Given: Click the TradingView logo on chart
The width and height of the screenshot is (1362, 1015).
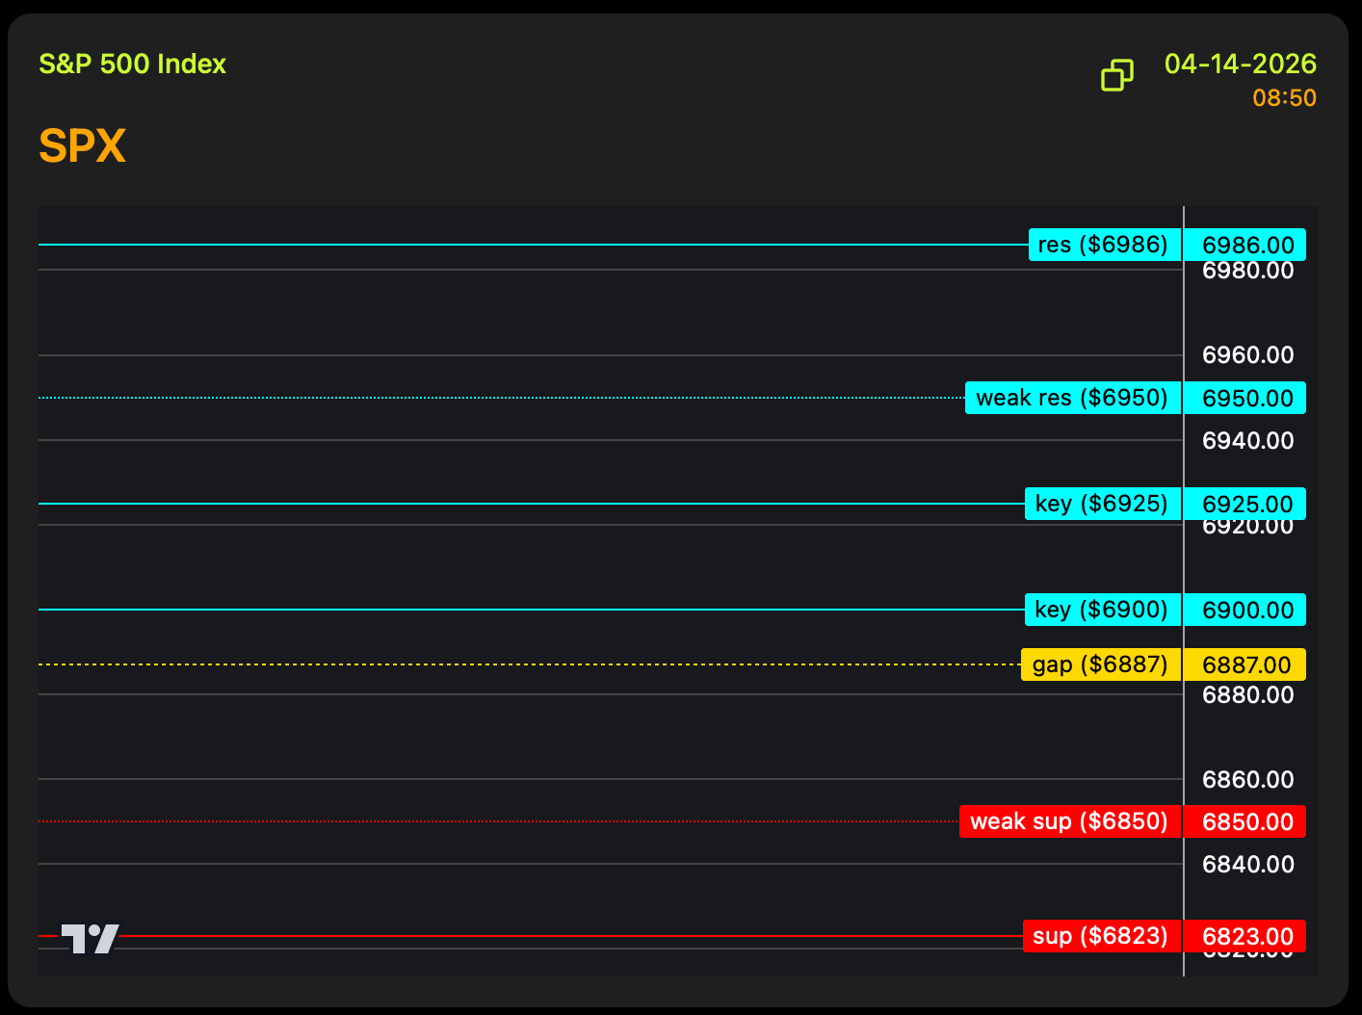Looking at the screenshot, I should pyautogui.click(x=91, y=938).
